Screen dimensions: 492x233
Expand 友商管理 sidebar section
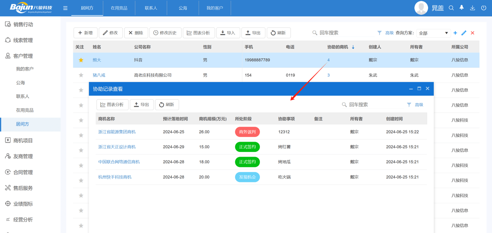(23, 156)
